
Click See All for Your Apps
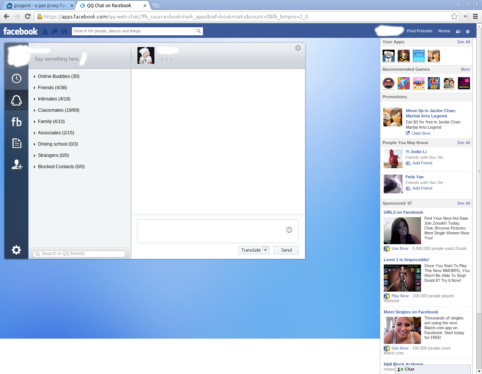pyautogui.click(x=464, y=42)
